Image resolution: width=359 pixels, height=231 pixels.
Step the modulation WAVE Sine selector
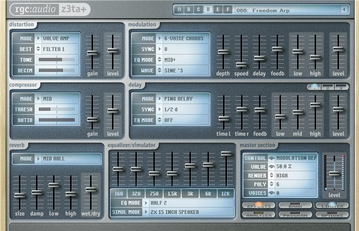[x=160, y=71]
